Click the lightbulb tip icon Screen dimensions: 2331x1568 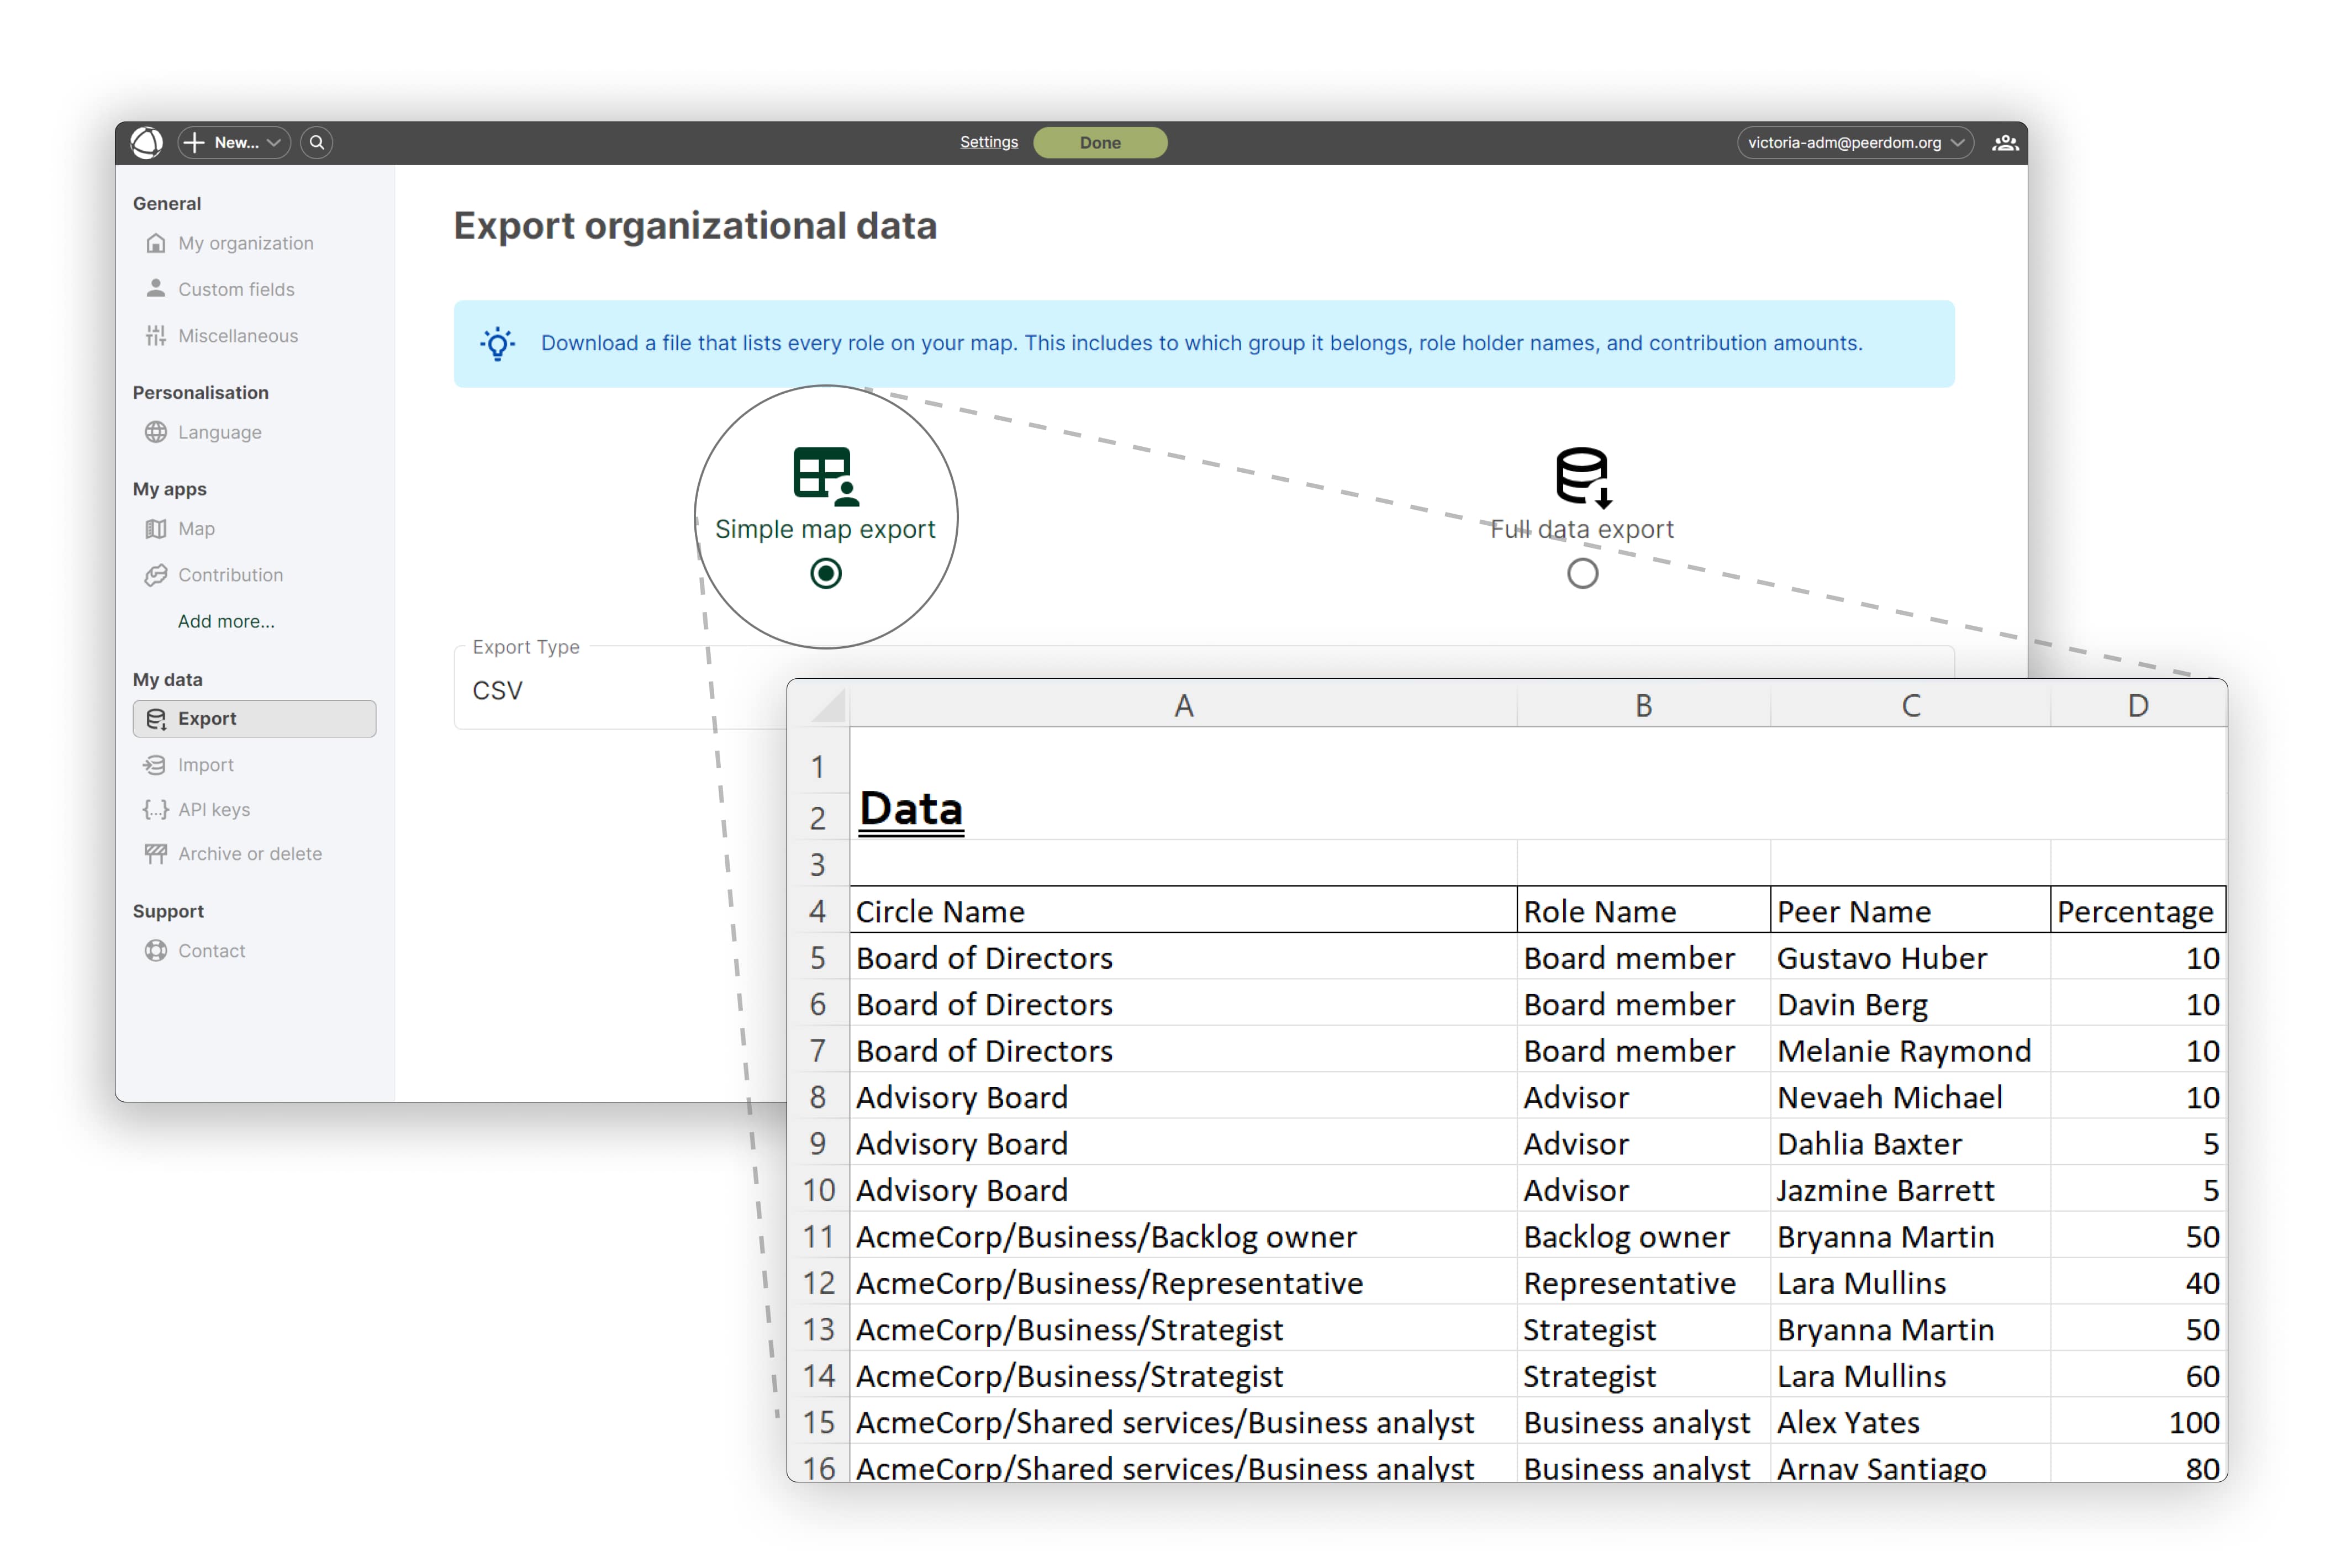(497, 344)
